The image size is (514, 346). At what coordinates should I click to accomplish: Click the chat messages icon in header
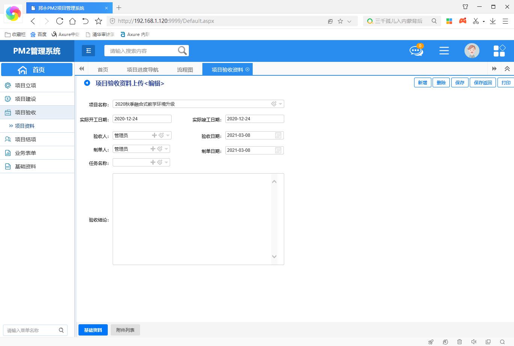(x=416, y=51)
